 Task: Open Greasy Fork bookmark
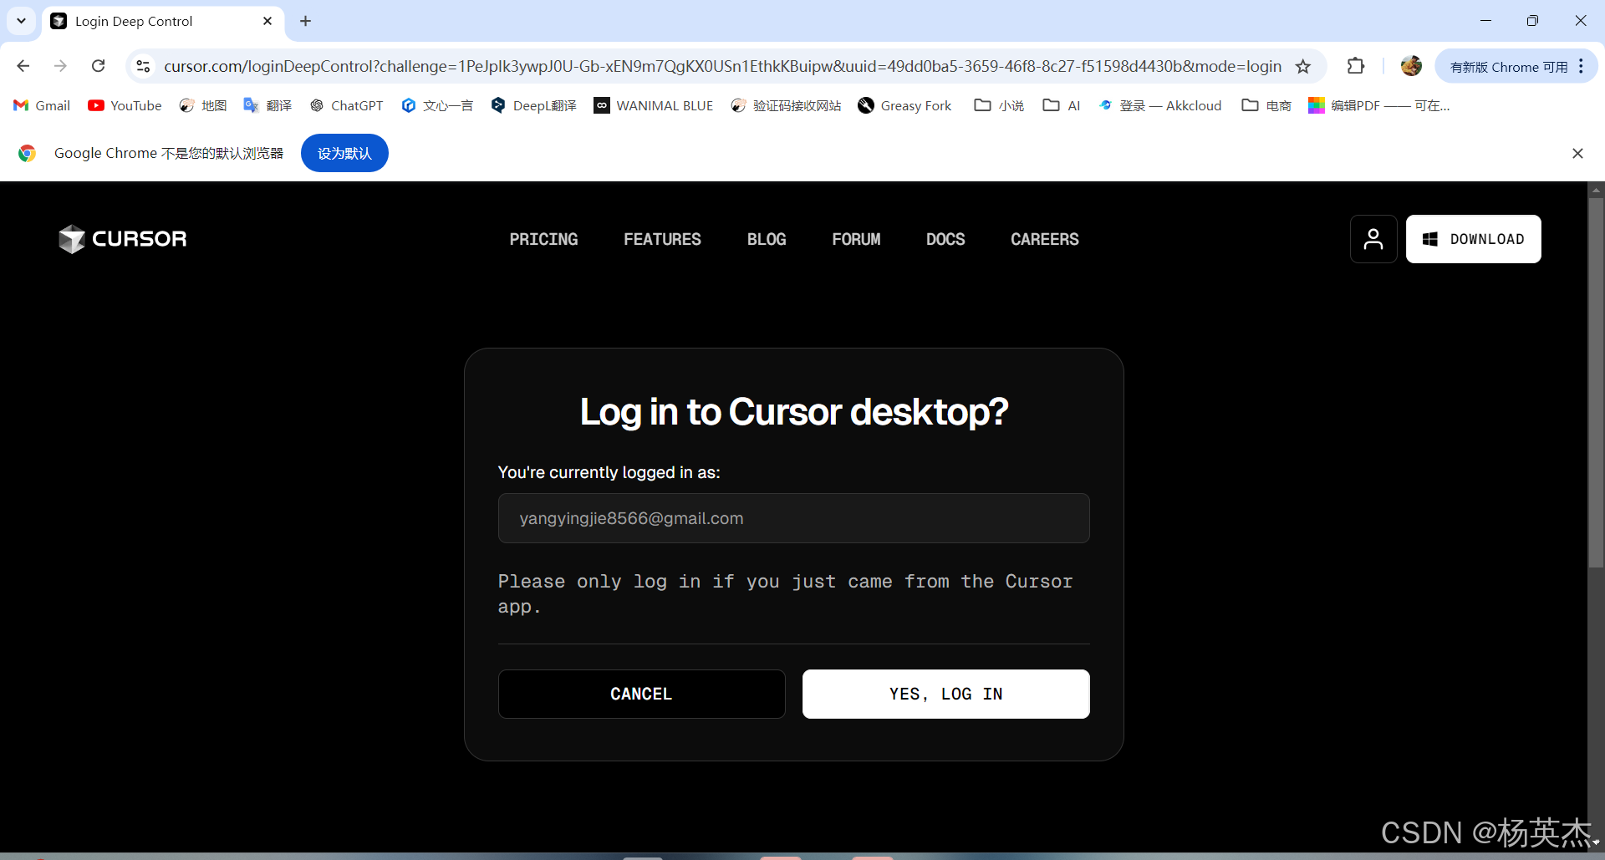tap(905, 105)
